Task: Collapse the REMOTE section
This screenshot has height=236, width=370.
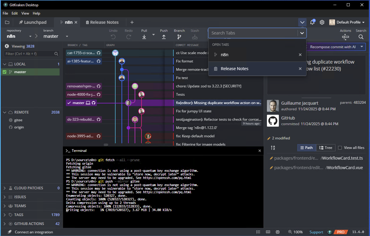Action: (x=4, y=112)
